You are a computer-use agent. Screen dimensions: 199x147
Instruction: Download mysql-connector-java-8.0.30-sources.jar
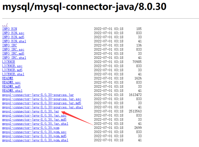tap(38, 95)
